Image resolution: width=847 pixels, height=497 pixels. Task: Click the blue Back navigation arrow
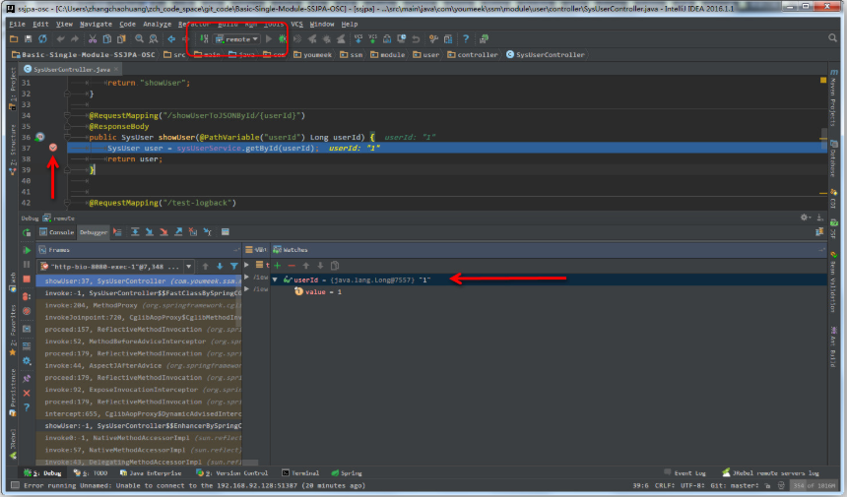click(x=171, y=38)
